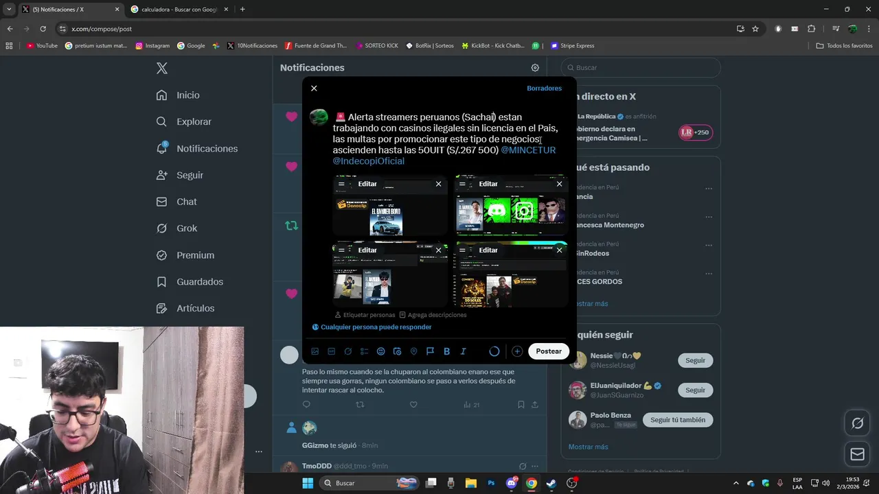Open Grok in sidebar
879x494 pixels.
click(176, 228)
